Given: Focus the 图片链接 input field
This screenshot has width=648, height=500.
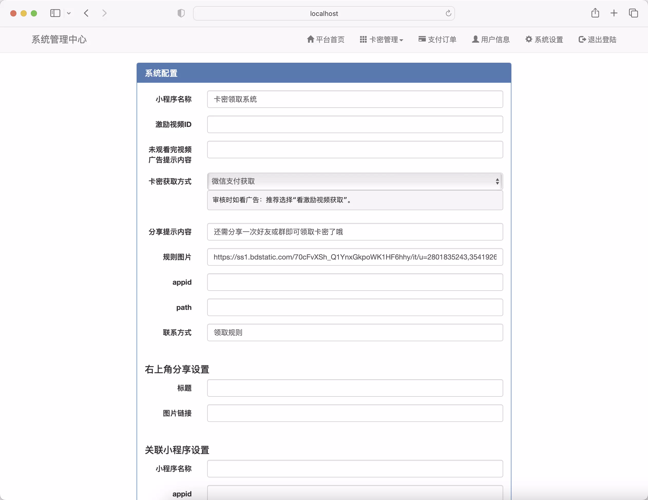Looking at the screenshot, I should 355,413.
